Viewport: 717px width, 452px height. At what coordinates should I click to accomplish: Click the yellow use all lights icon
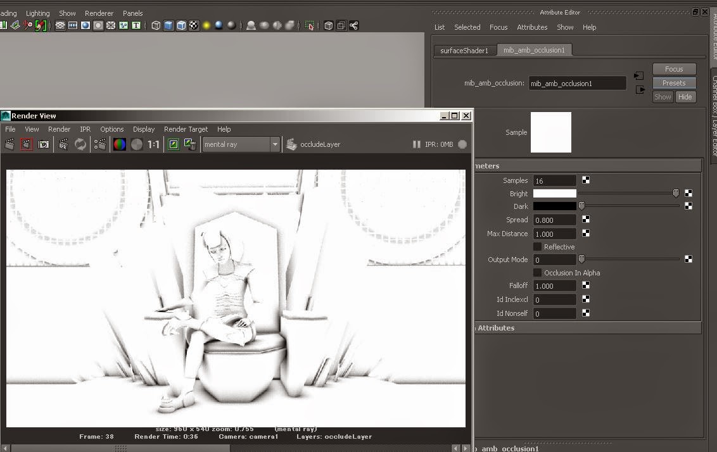pos(206,25)
